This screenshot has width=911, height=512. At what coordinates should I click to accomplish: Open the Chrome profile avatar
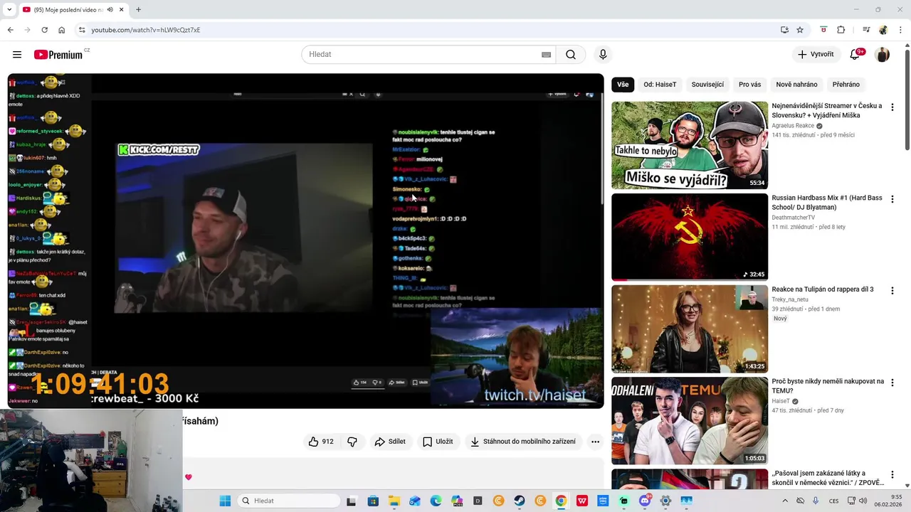883,30
